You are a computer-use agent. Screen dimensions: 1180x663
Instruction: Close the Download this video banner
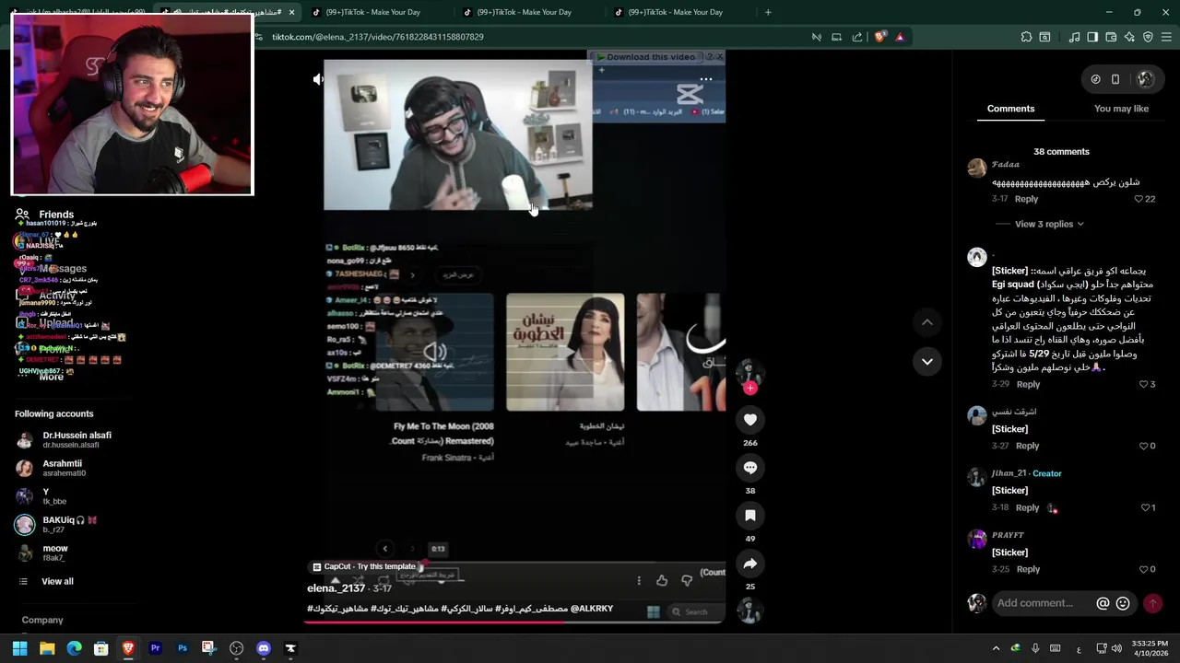720,57
